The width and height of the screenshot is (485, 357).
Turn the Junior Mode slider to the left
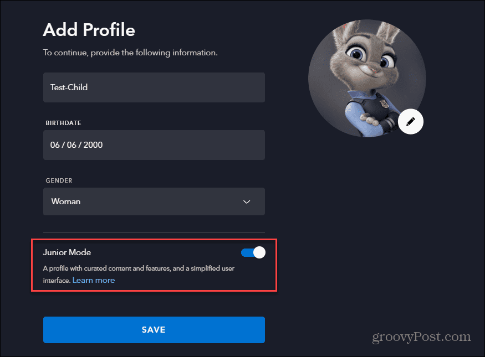click(x=253, y=252)
